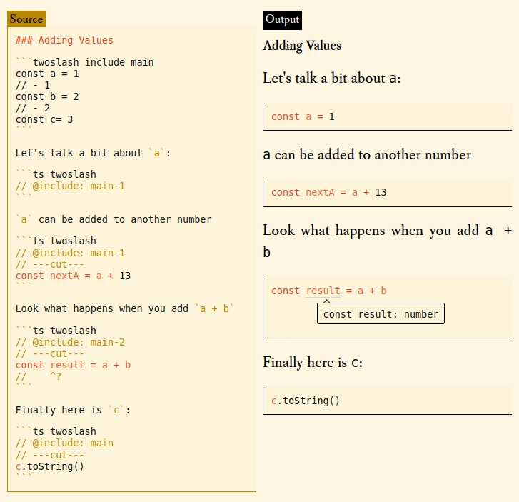Screen dimensions: 519x502
Task: Click the '```twoslash include main' line
Action: coord(85,62)
